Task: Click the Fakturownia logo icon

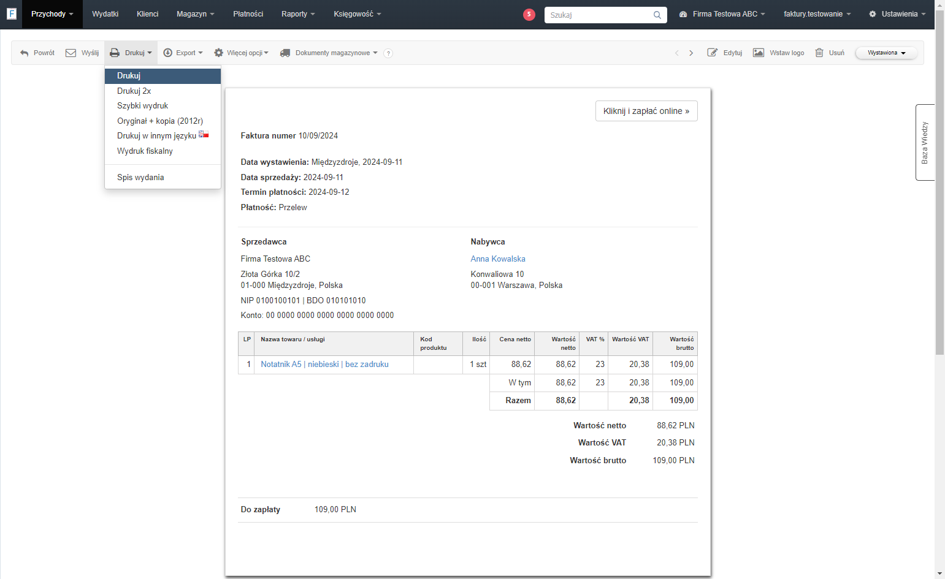Action: [x=11, y=13]
